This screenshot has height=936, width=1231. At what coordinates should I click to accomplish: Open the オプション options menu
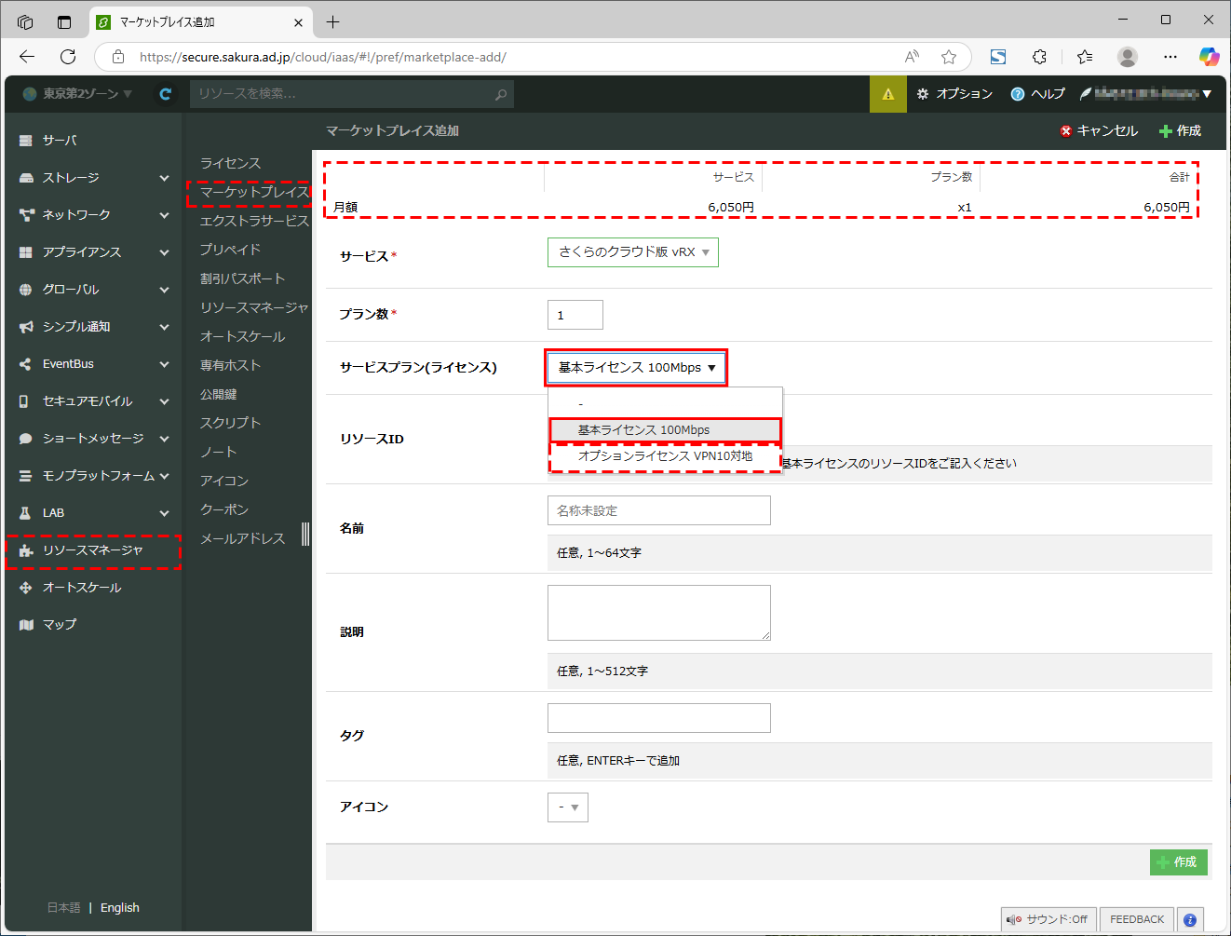tap(955, 94)
